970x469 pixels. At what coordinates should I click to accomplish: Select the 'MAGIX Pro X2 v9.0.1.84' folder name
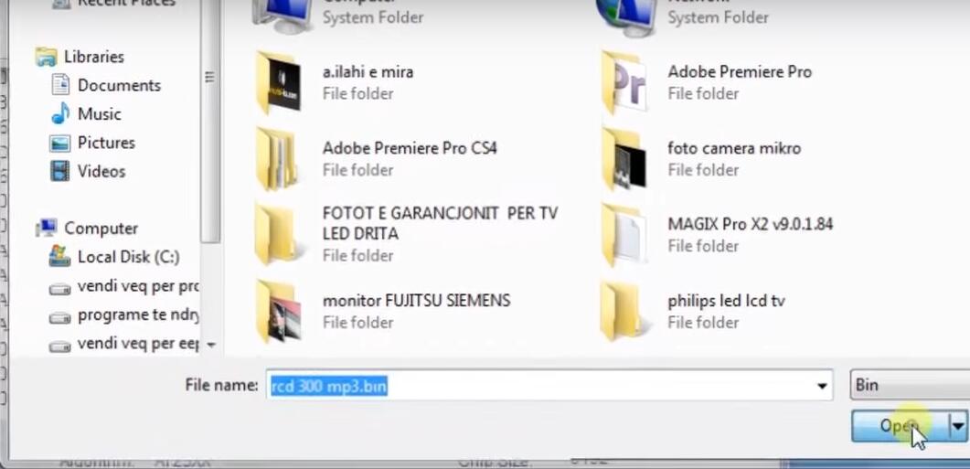pyautogui.click(x=751, y=224)
